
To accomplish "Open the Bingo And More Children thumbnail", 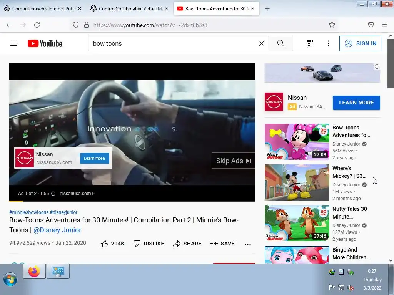I will (297, 255).
